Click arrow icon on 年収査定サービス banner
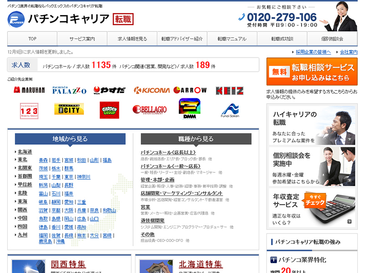Viewport: 365px width, 273px height. coord(349,222)
